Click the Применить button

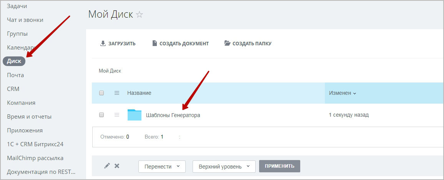279,166
